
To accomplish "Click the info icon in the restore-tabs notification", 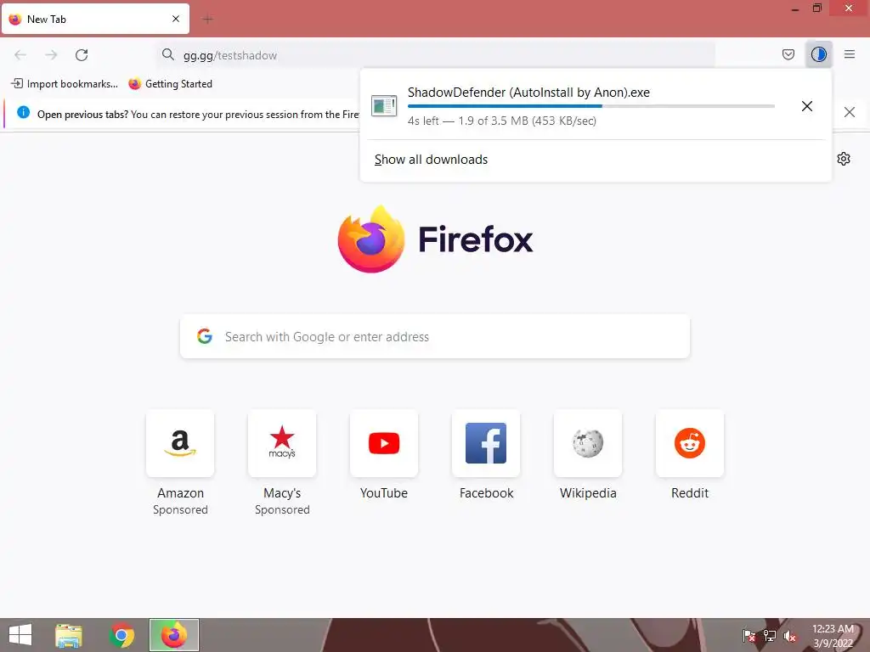I will (23, 113).
